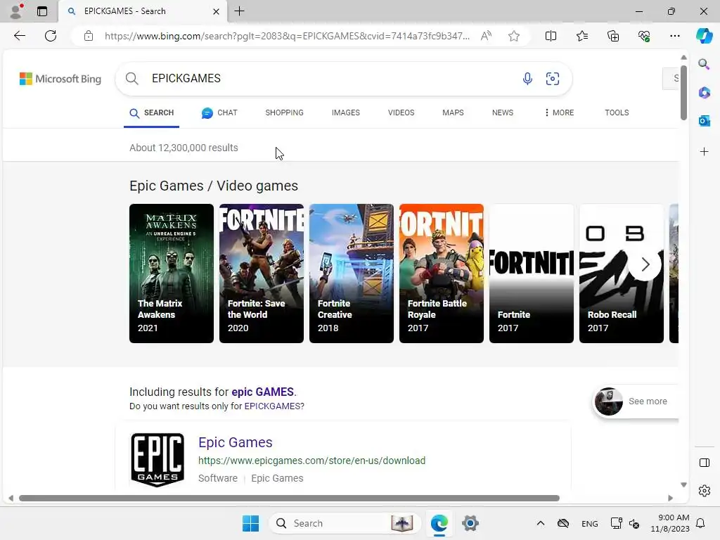
Task: Close the EPICKGAMES search tab
Action: (x=216, y=11)
